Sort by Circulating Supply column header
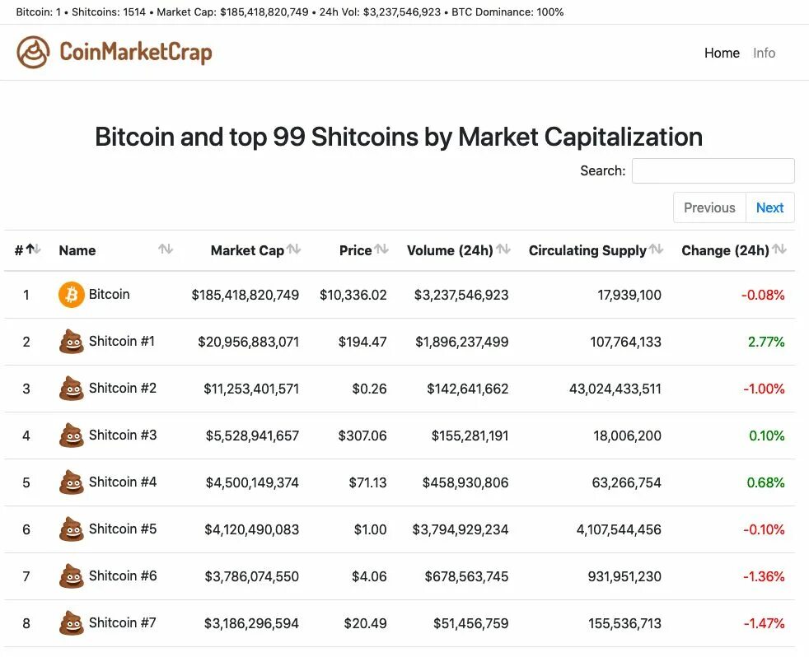The image size is (809, 657). (587, 250)
